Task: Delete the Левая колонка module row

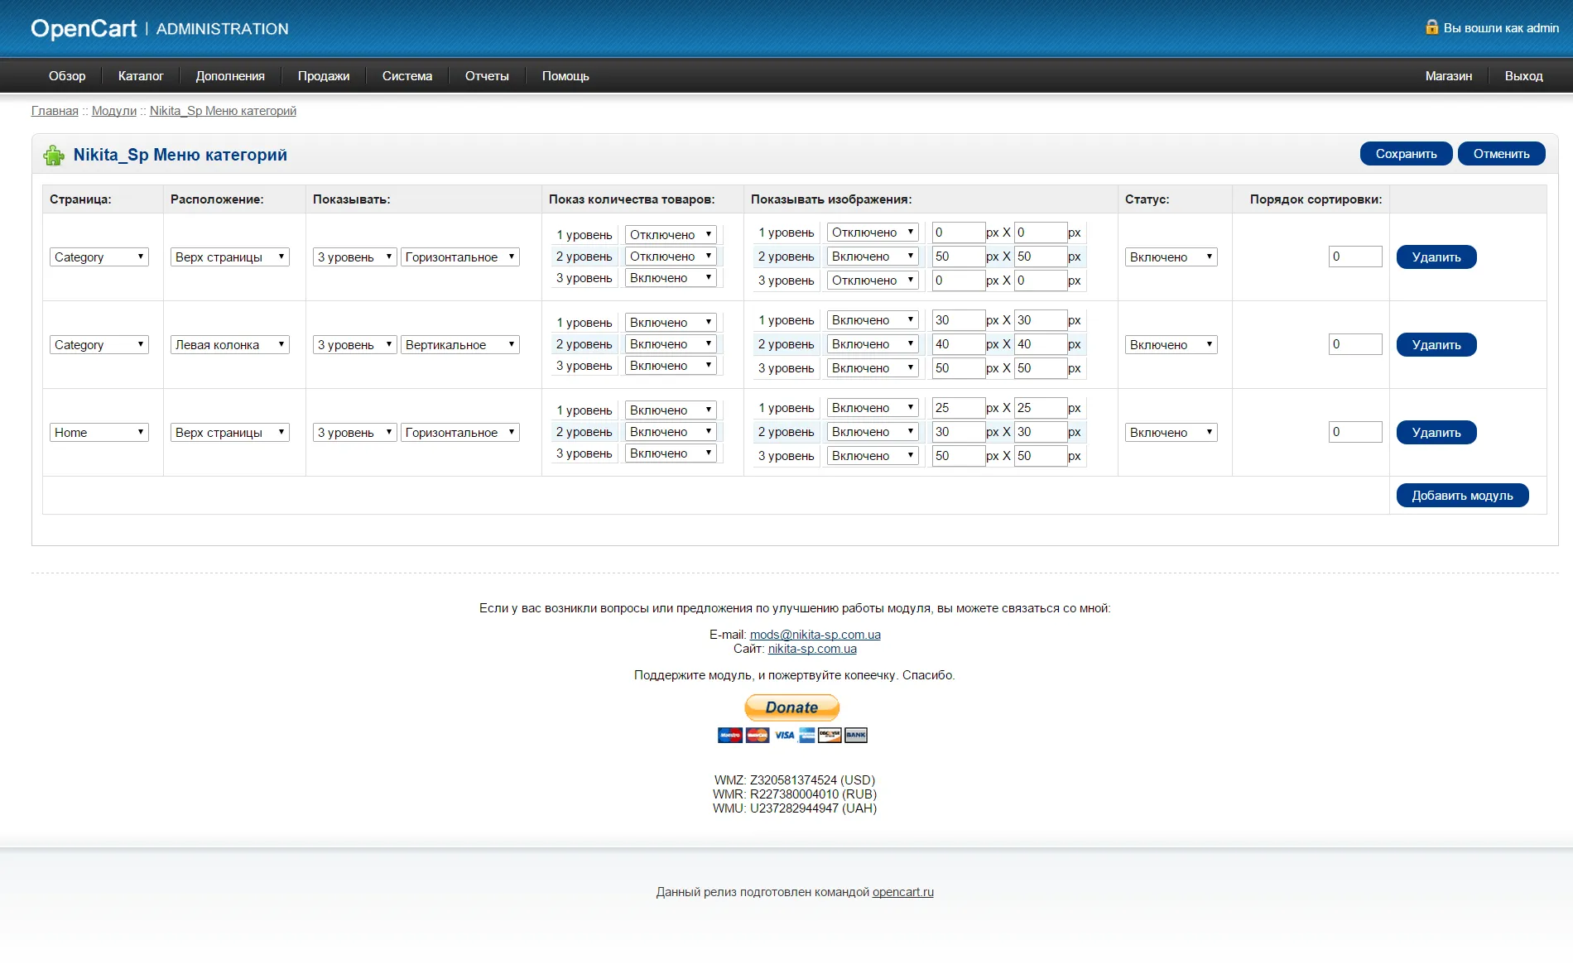Action: [x=1436, y=345]
